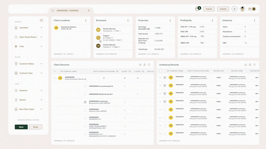Check ANINVBANK Advisors (UK) LIMITED checkbox
Screen dimensions: 266x149
click(85, 110)
